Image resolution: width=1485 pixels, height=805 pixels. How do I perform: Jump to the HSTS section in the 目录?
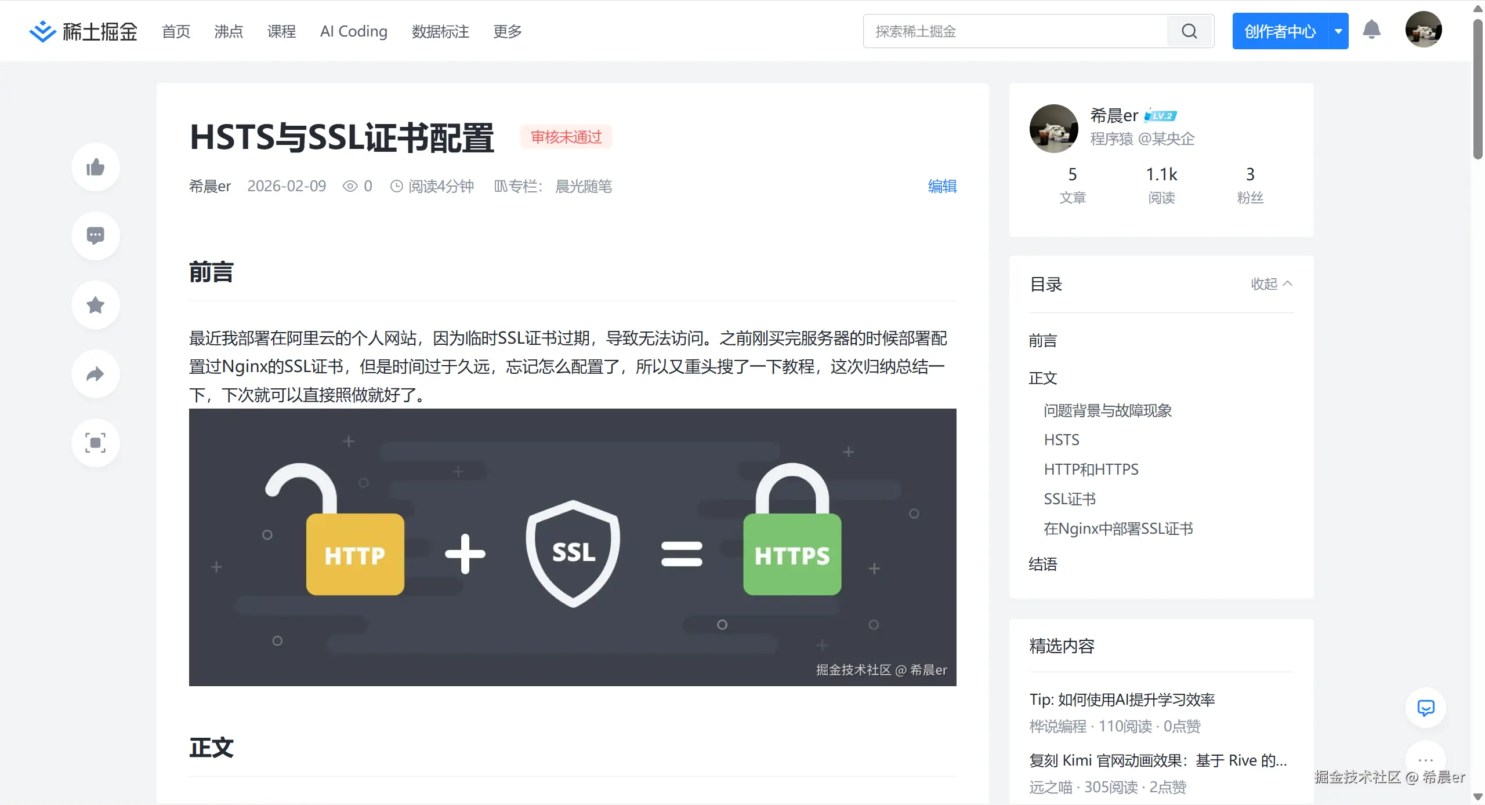click(1061, 440)
